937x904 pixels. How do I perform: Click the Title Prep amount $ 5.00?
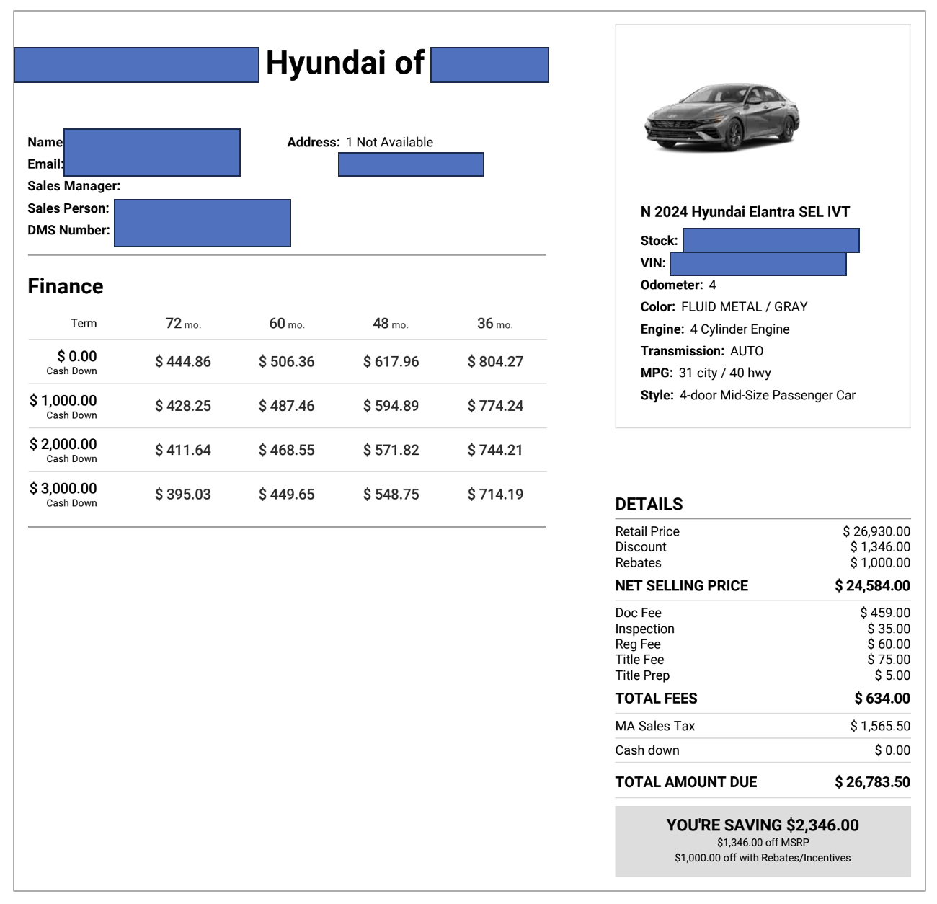pyautogui.click(x=892, y=675)
